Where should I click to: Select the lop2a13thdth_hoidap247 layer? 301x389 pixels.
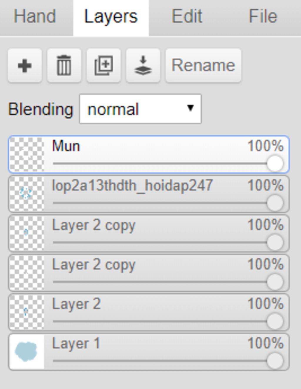tap(132, 186)
